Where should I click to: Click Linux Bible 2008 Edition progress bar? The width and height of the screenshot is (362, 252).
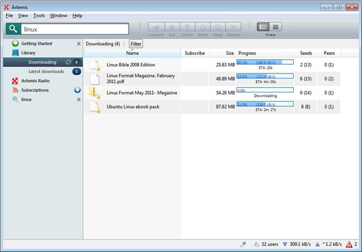click(265, 62)
